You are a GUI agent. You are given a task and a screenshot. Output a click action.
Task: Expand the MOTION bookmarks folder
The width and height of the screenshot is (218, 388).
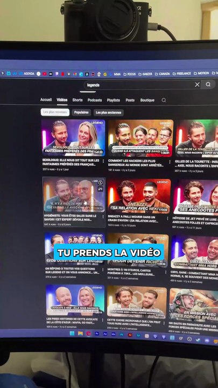201,73
